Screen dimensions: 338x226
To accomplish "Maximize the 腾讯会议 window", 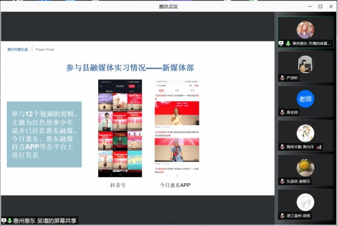I will [x=320, y=7].
